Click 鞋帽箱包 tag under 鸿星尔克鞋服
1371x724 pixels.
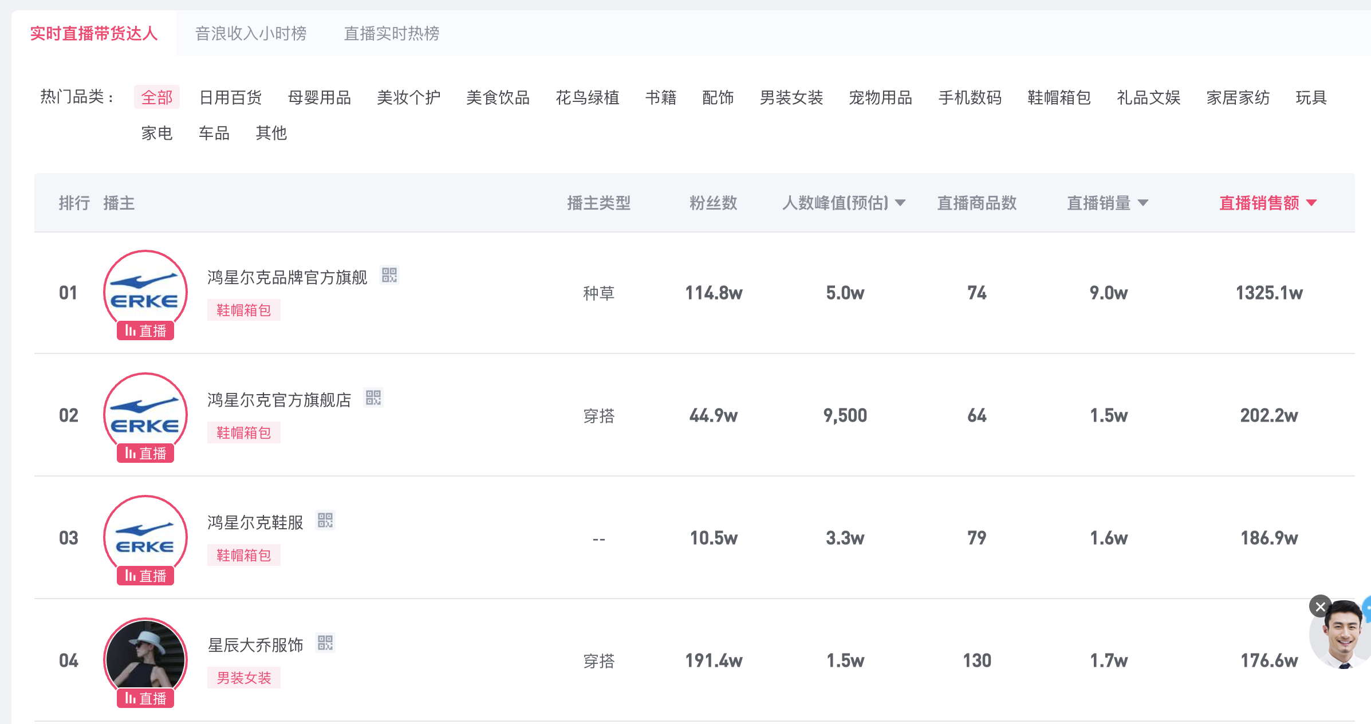click(244, 556)
